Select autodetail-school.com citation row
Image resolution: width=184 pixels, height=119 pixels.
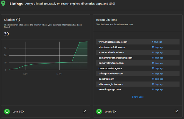111,52
